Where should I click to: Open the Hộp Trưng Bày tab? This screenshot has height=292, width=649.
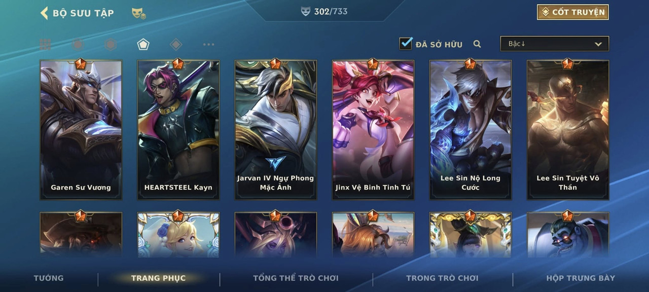click(581, 278)
